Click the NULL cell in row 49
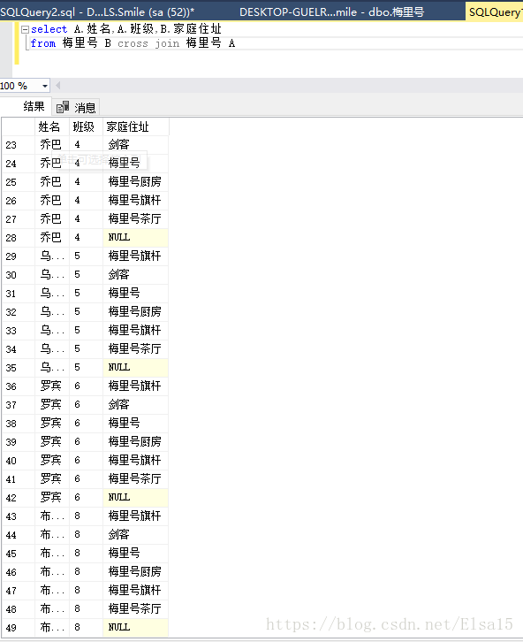 [136, 628]
